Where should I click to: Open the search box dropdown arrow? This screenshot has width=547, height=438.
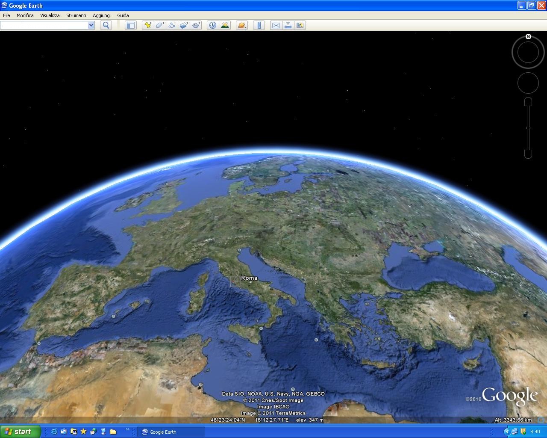tap(91, 25)
